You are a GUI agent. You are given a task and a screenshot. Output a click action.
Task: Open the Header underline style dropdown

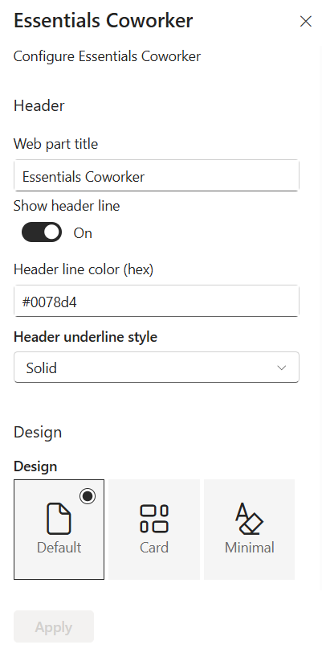click(157, 368)
